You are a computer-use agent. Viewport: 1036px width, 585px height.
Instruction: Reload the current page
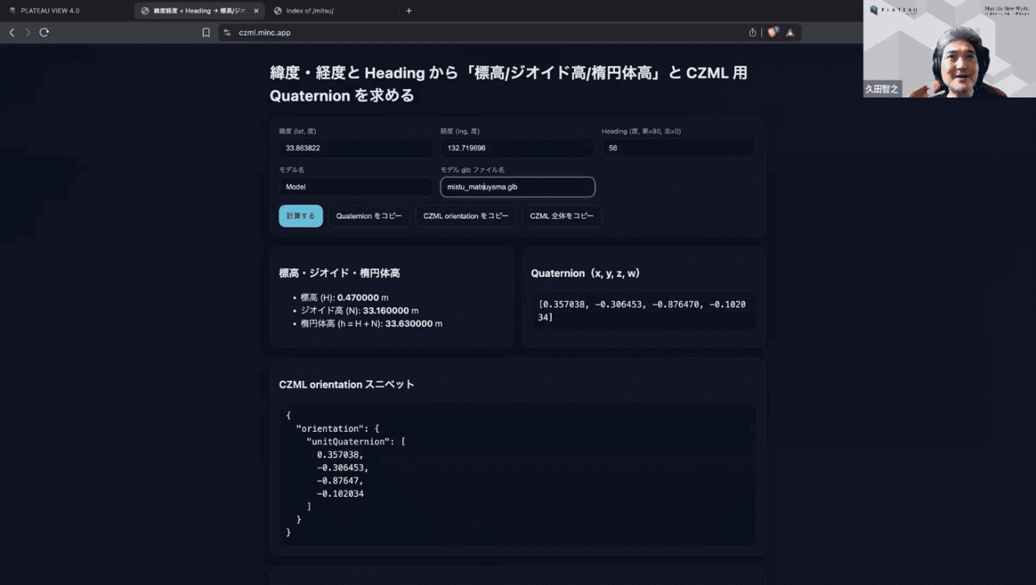[x=44, y=32]
